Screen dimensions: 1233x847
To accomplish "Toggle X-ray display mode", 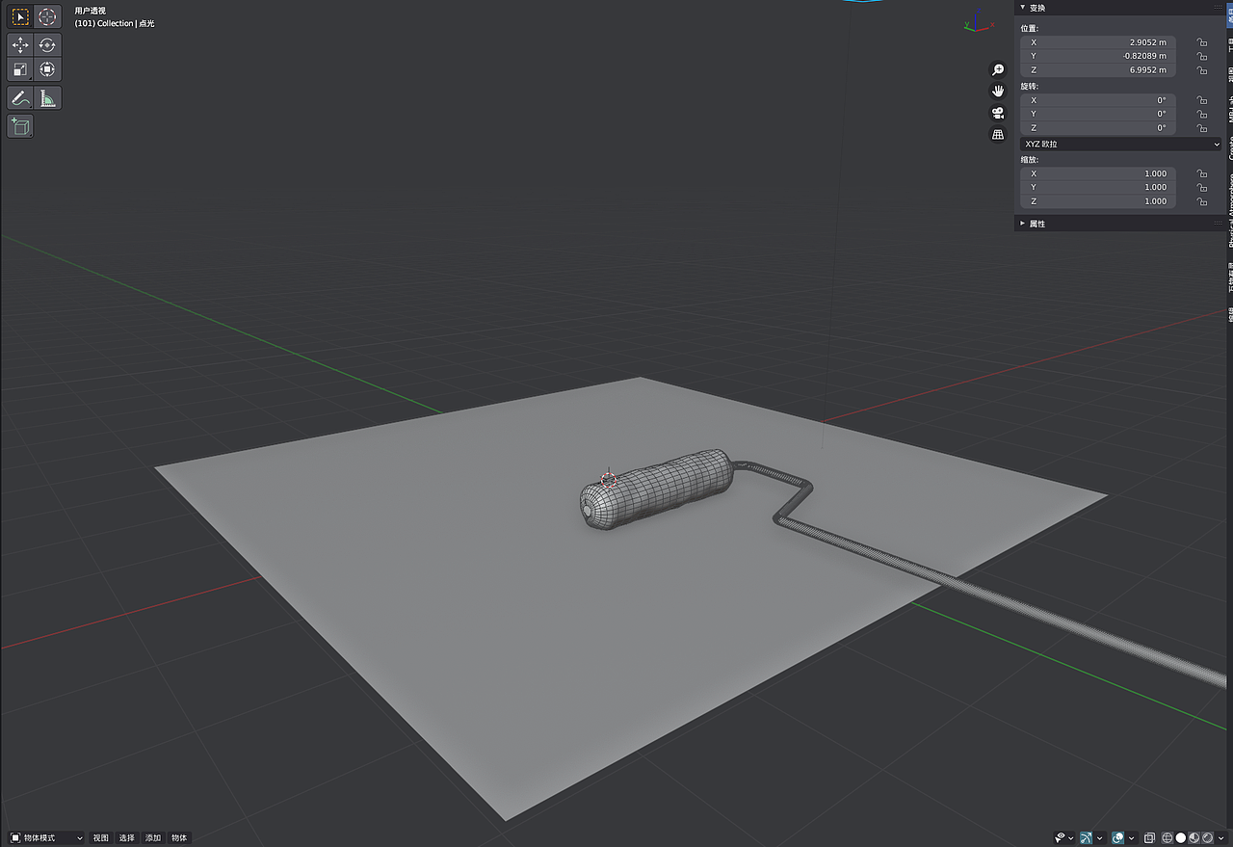I will (x=1150, y=838).
